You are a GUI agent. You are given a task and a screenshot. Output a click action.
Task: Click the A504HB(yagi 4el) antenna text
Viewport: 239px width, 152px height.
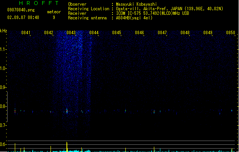[x=134, y=18]
